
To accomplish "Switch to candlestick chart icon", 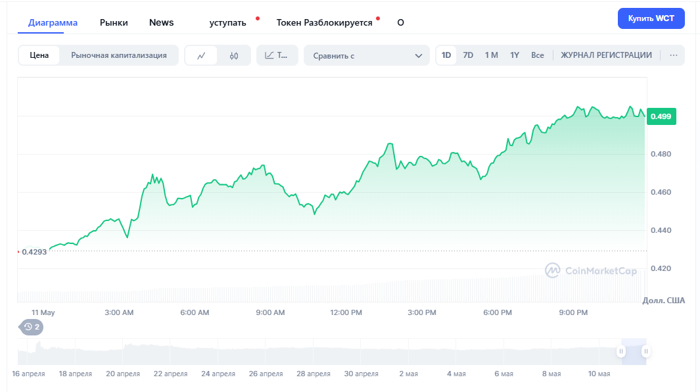I will click(x=234, y=56).
